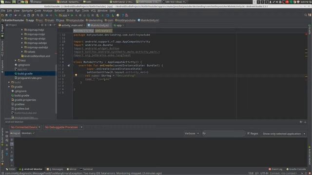Click the KotlinYoutube breadcrumb
This screenshot has width=312, height=175.
(x=13, y=20)
